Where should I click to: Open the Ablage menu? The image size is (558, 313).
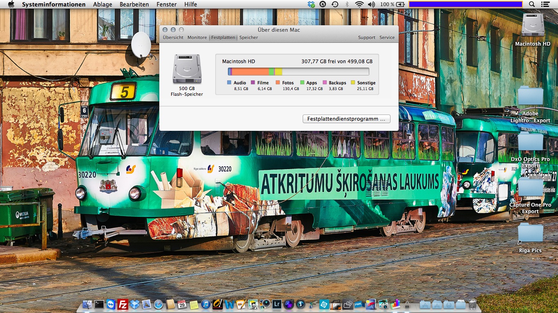(x=103, y=4)
